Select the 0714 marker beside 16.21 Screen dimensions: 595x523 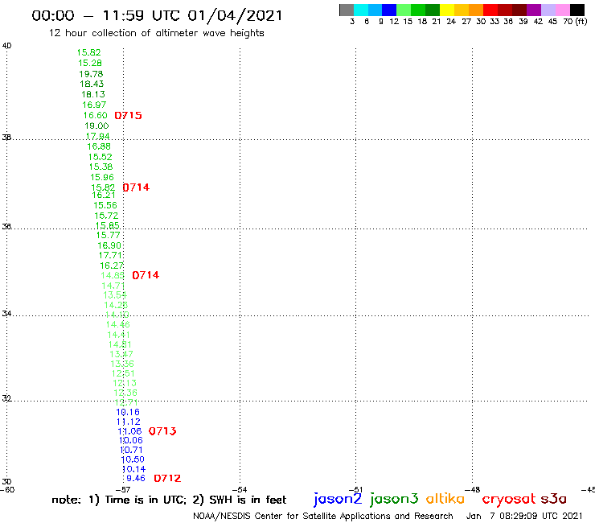tap(136, 187)
